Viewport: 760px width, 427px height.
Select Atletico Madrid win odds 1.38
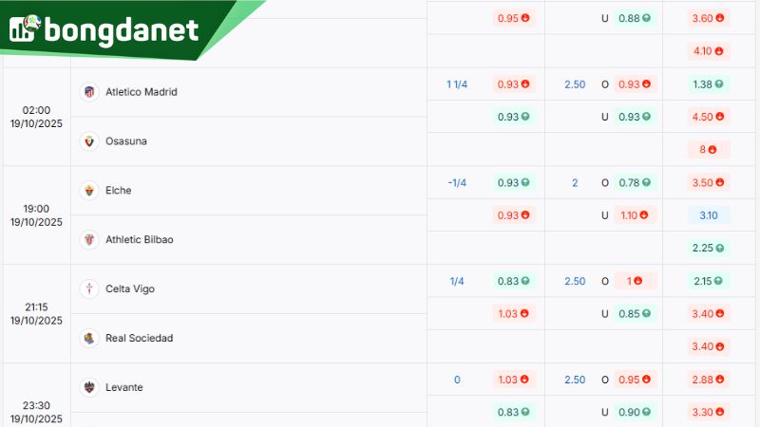pyautogui.click(x=709, y=84)
